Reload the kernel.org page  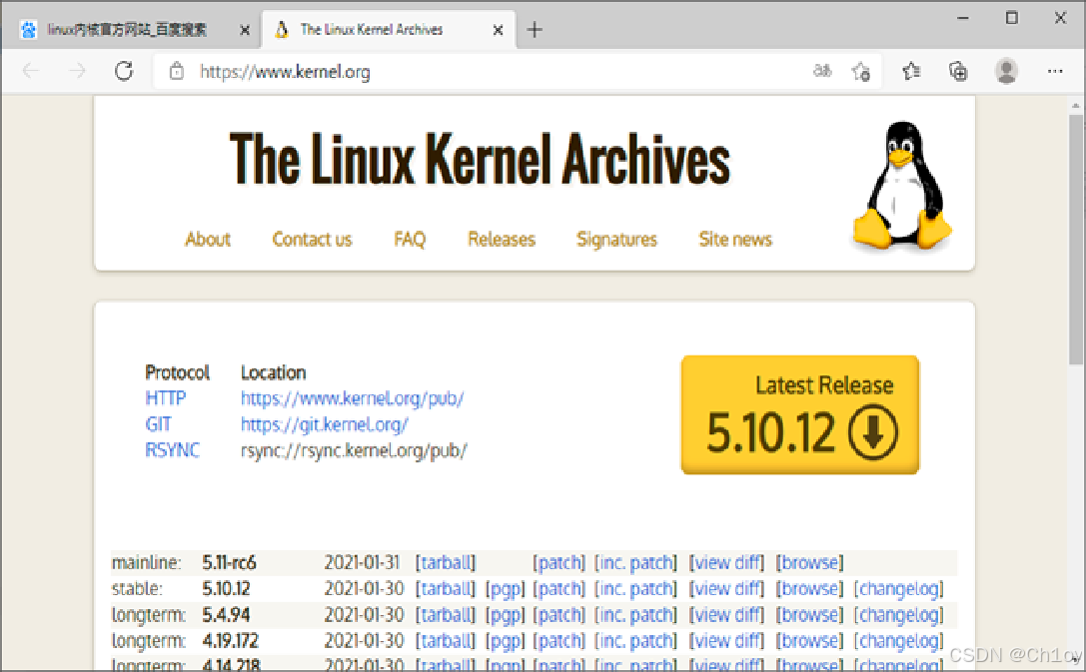[124, 71]
